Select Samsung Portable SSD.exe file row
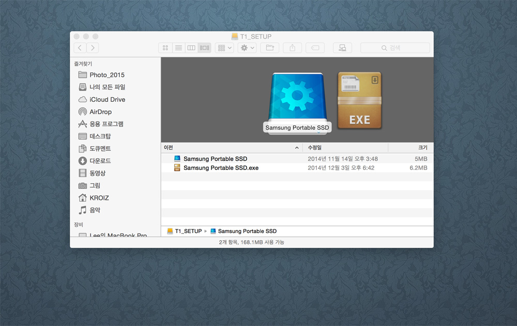Viewport: 517px width, 326px height. coord(221,168)
